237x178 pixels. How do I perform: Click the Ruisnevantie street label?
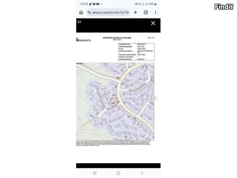(x=137, y=87)
